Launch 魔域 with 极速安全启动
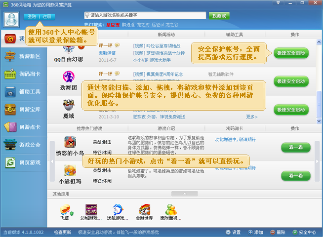Screen dimensions: 323x237 pos(291,110)
